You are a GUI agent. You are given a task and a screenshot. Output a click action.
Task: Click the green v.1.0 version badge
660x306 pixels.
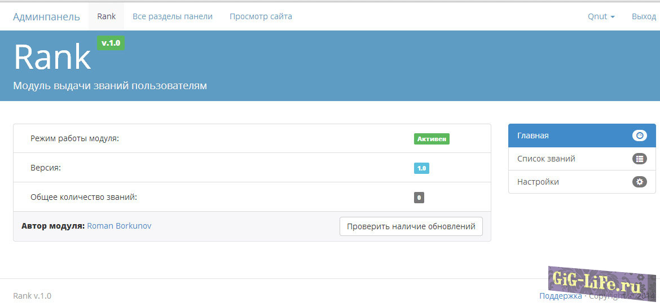(111, 43)
